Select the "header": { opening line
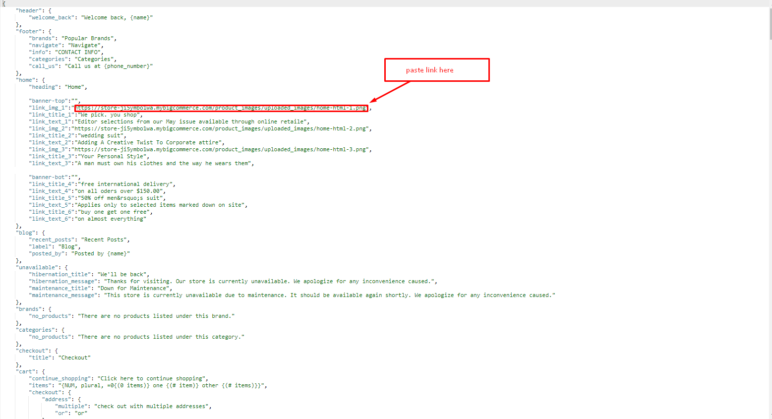Viewport: 772px width, 419px height. (x=33, y=10)
